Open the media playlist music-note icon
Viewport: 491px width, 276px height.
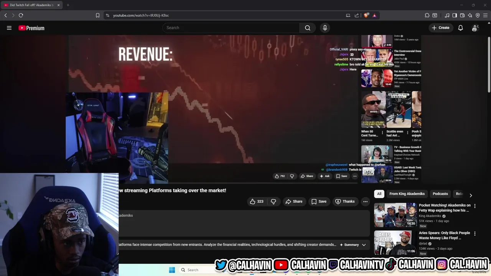click(447, 15)
